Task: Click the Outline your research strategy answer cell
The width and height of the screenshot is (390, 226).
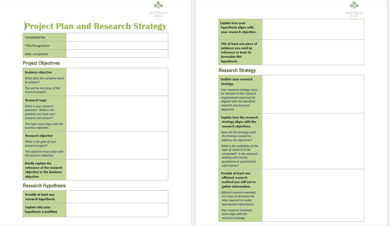Action: [x=313, y=94]
